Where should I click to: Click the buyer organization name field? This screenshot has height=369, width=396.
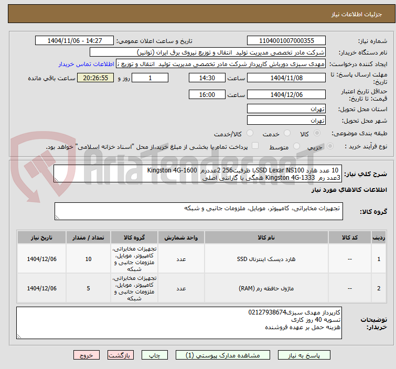point(207,52)
